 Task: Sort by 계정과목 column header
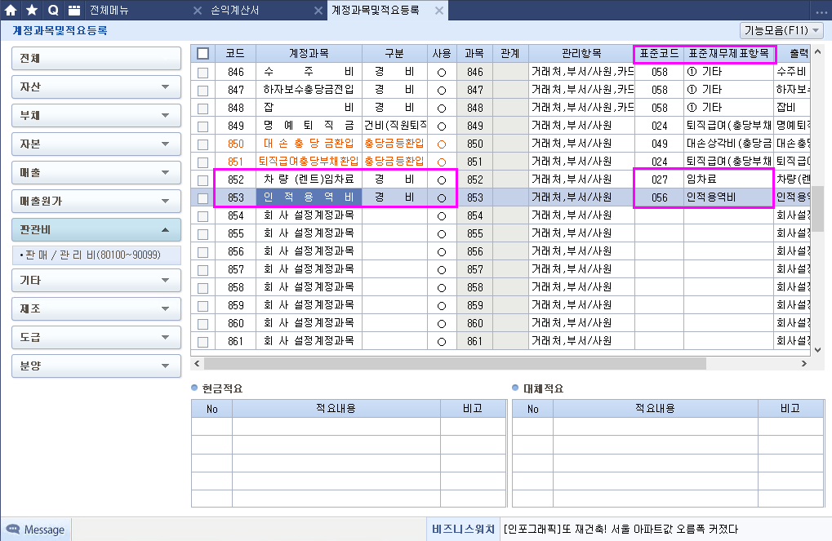tap(309, 54)
